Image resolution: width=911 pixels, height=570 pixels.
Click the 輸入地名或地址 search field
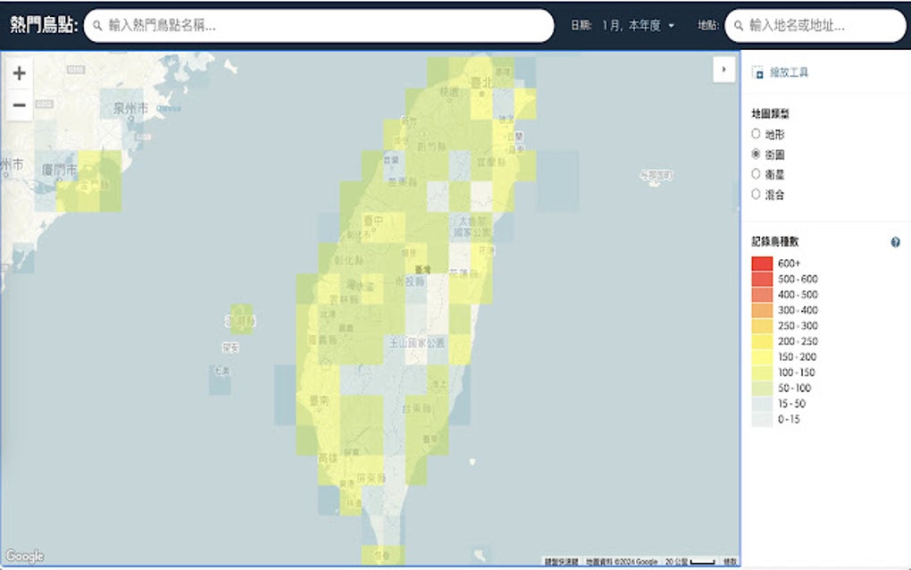tap(813, 26)
